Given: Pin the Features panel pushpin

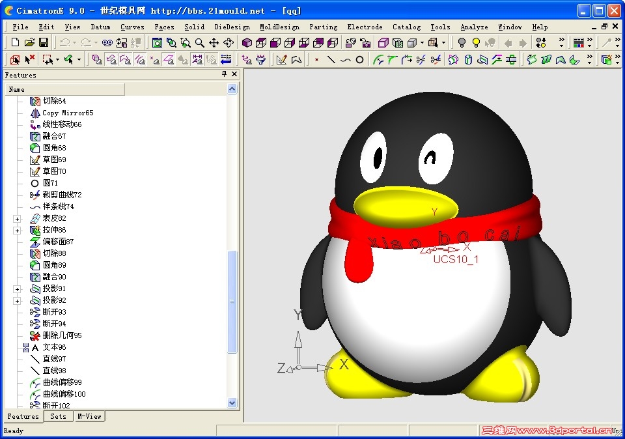Looking at the screenshot, I should point(224,74).
